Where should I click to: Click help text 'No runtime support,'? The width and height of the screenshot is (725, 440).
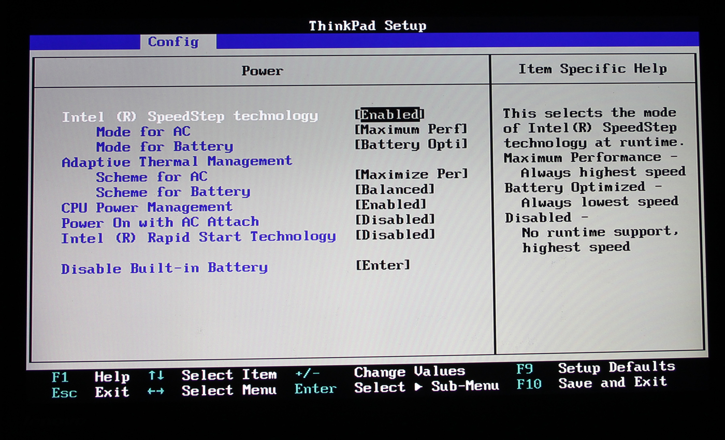600,232
